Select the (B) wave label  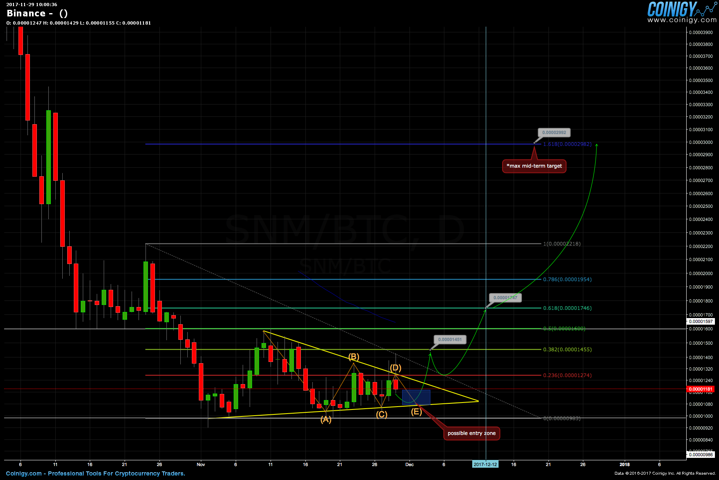[354, 357]
